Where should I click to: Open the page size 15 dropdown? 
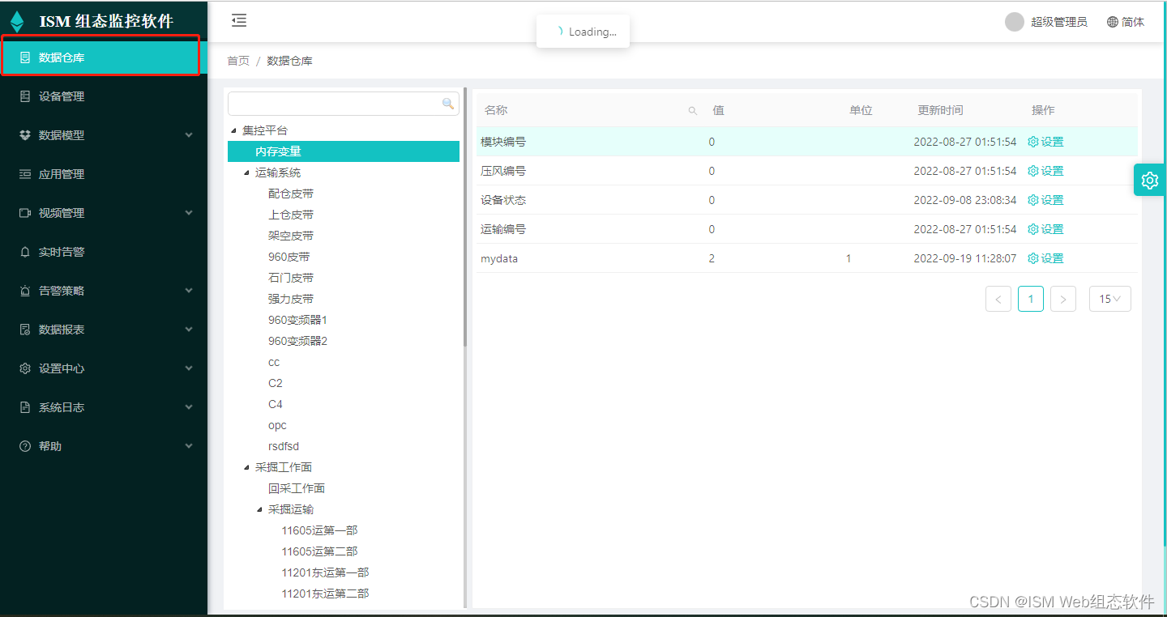click(1109, 299)
